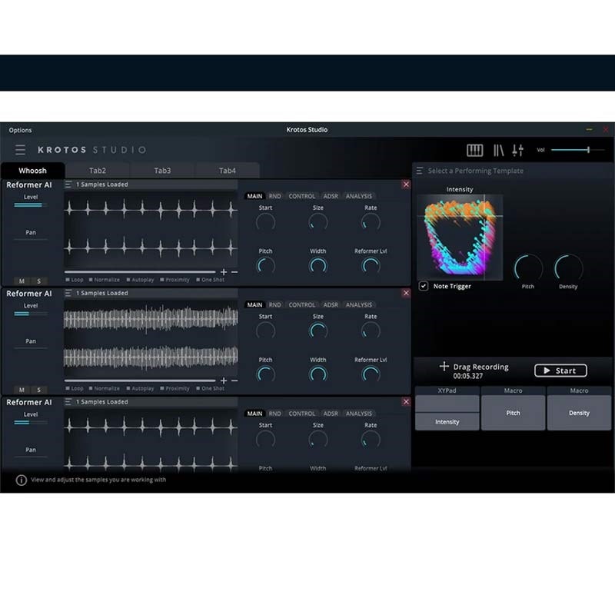The width and height of the screenshot is (615, 615).
Task: Click the performance Density macro knob
Action: [568, 268]
